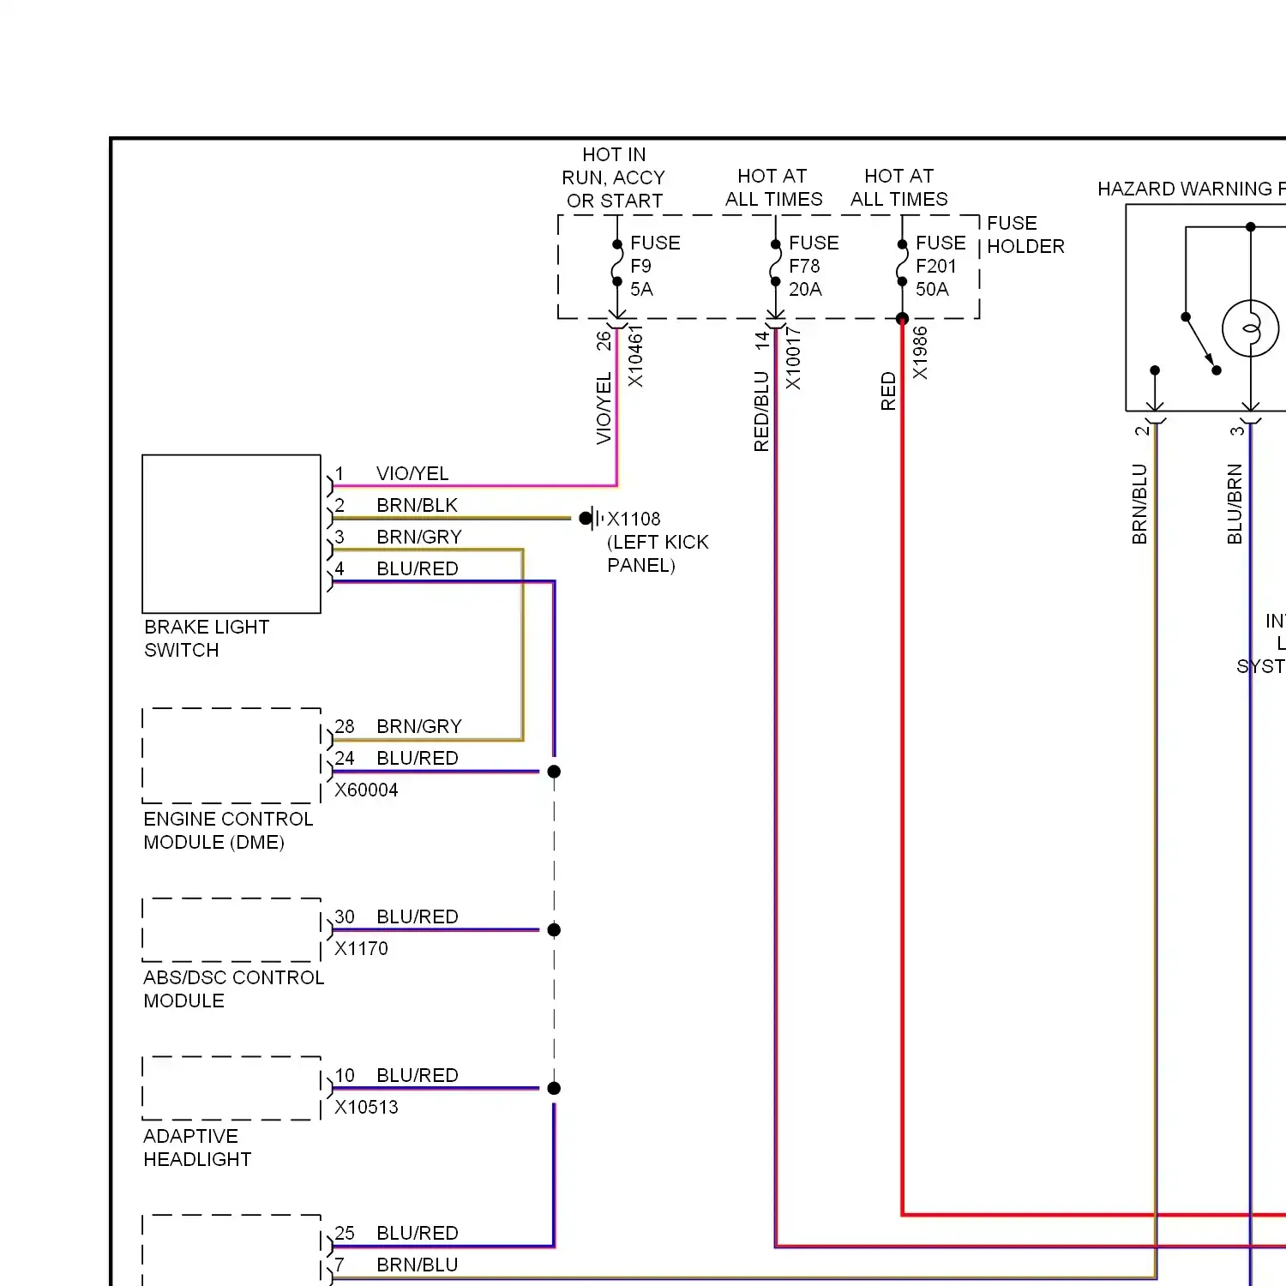Click the pin 1 "VIO/YEL" wire label
The height and width of the screenshot is (1286, 1286).
click(x=412, y=473)
